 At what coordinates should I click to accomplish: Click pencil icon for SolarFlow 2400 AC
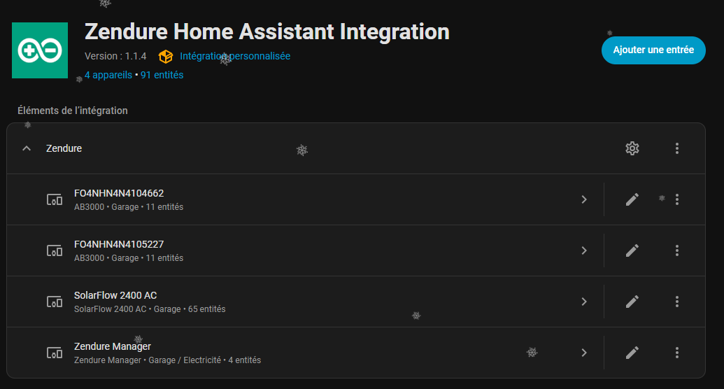click(632, 302)
